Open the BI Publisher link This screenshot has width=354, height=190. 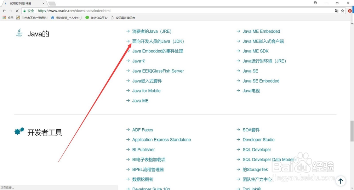coord(144,150)
